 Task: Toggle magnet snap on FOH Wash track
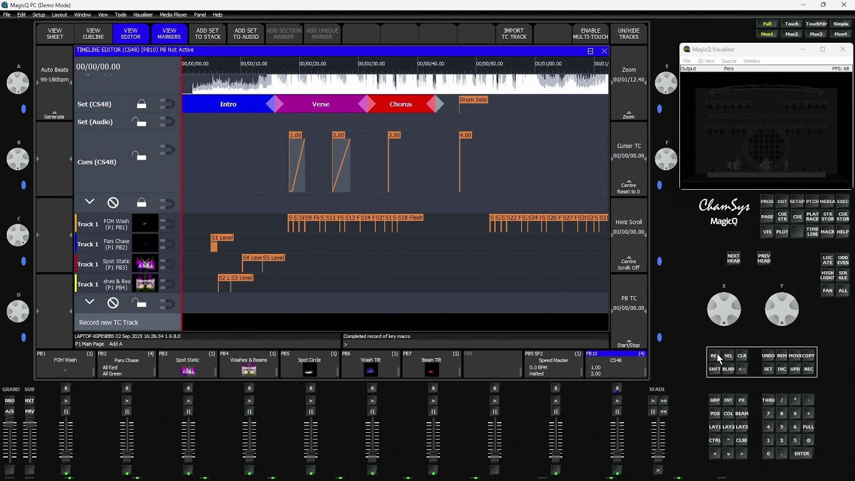(x=167, y=224)
